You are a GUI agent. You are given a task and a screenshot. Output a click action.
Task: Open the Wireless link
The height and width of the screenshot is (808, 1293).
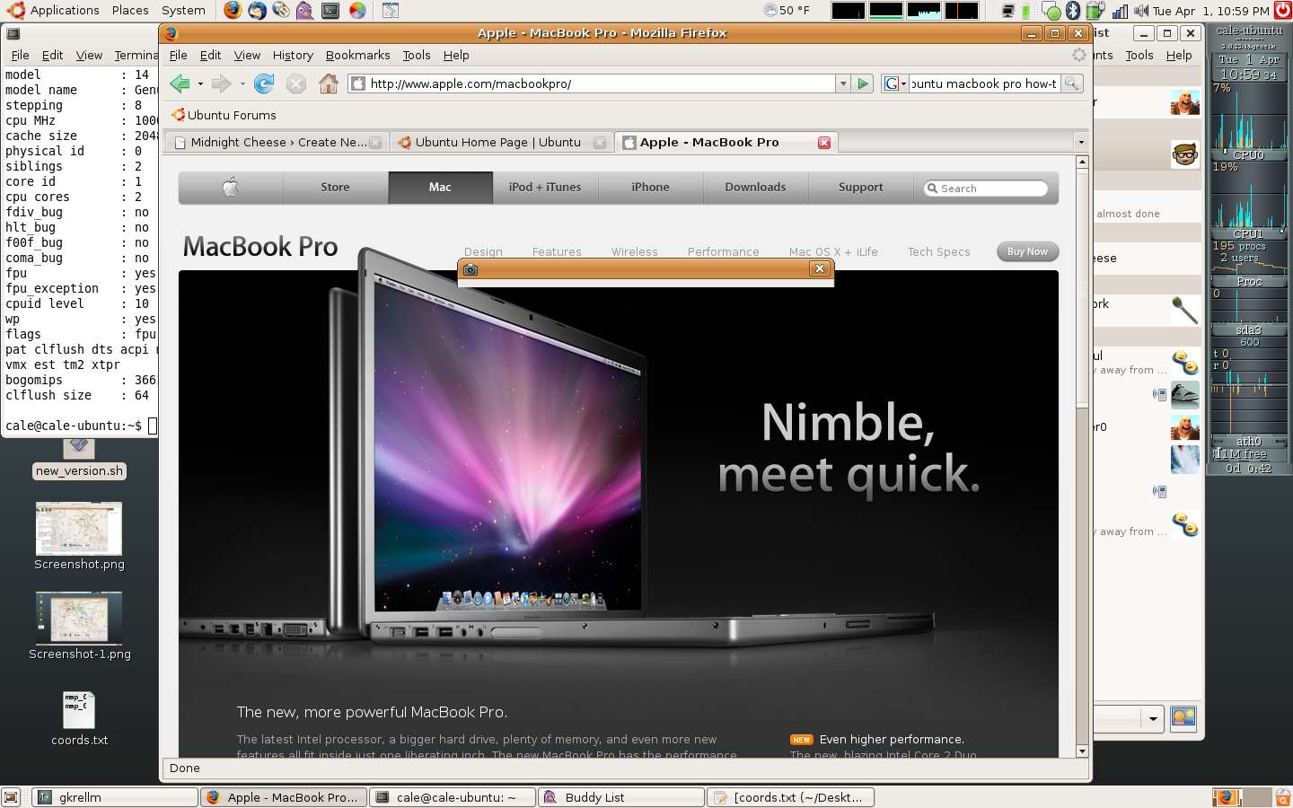tap(635, 252)
